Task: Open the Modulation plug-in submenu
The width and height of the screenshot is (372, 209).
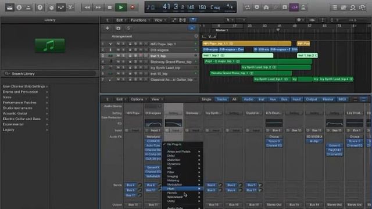Action: pyautogui.click(x=182, y=185)
